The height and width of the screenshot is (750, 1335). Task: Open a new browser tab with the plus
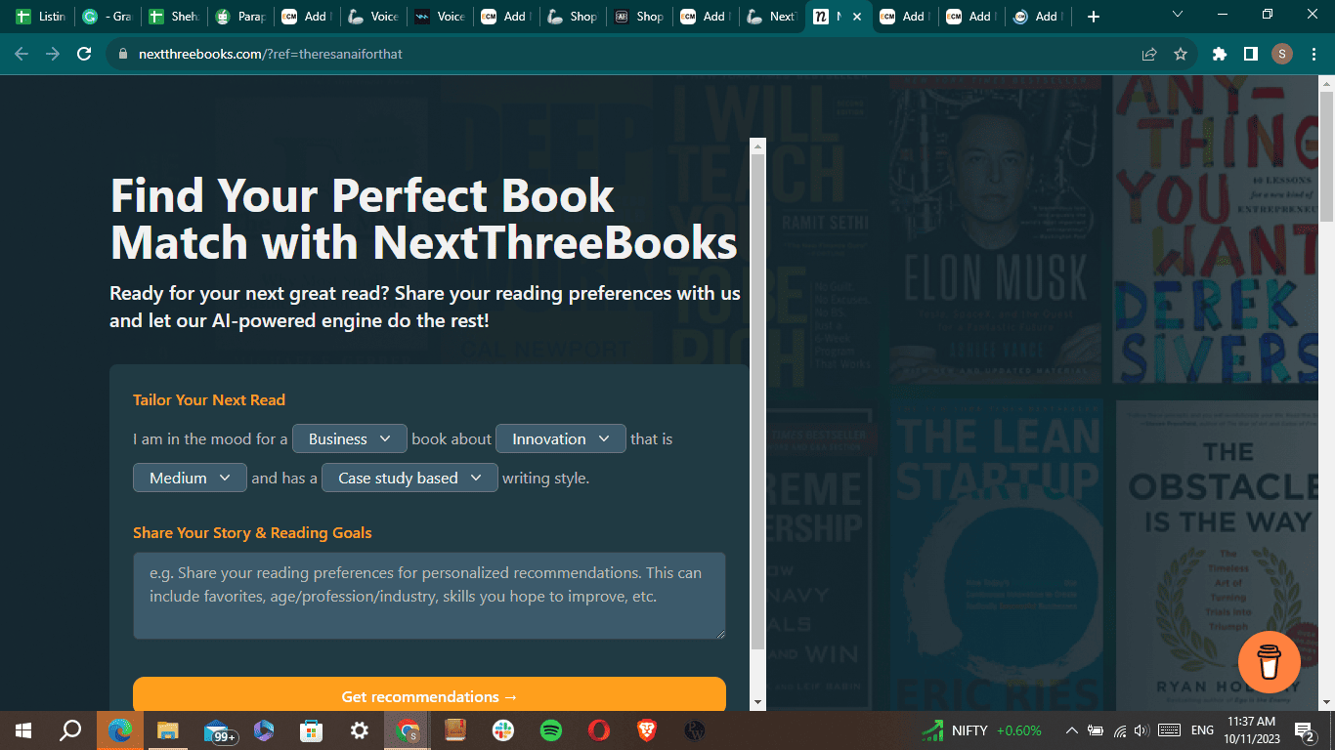(x=1093, y=17)
